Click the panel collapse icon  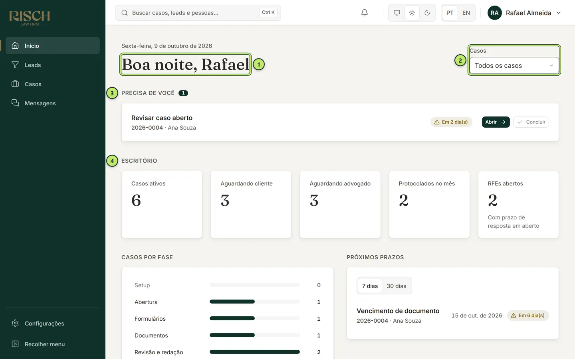point(15,344)
